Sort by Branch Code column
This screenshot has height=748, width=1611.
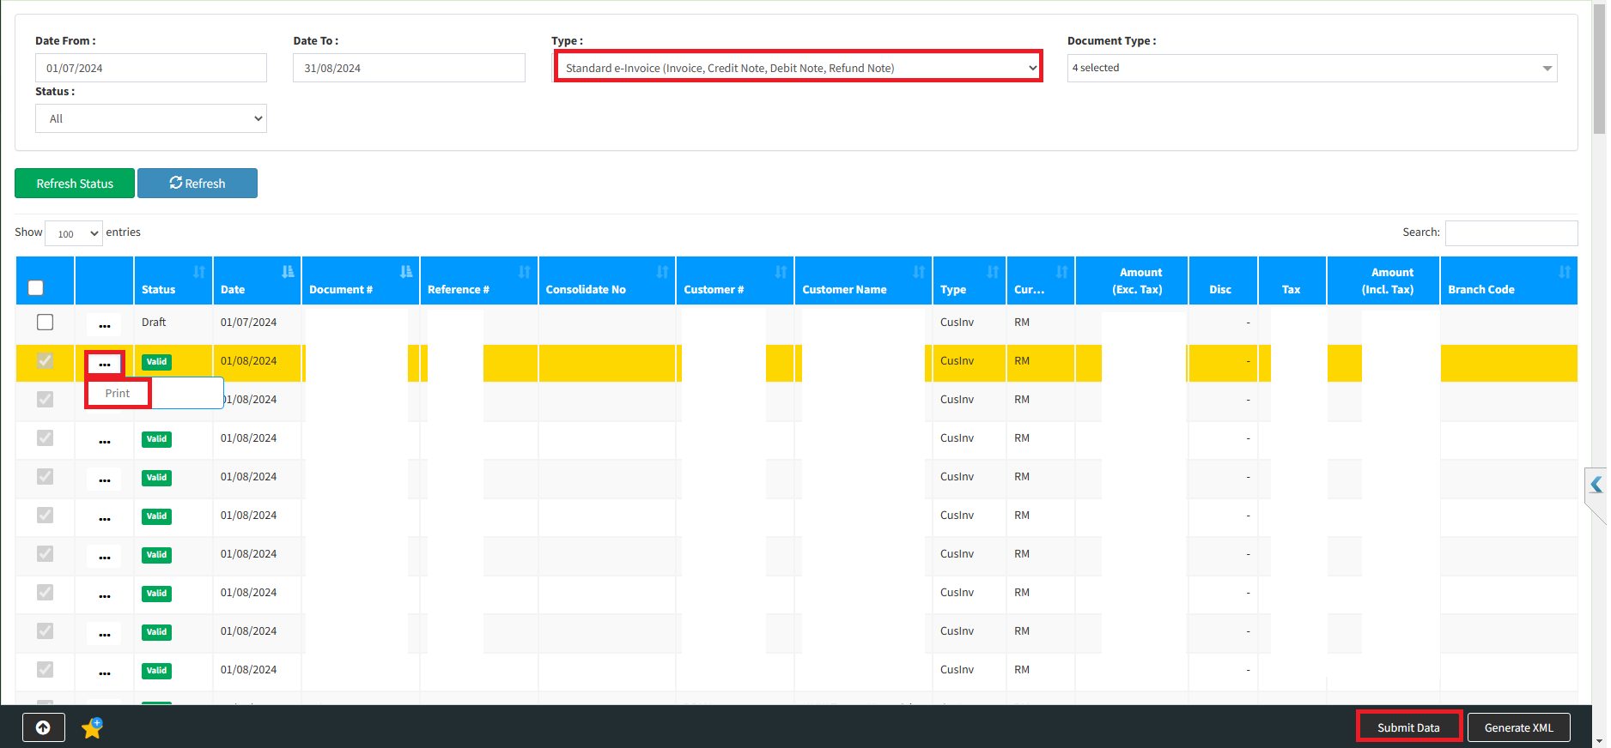coord(1564,272)
